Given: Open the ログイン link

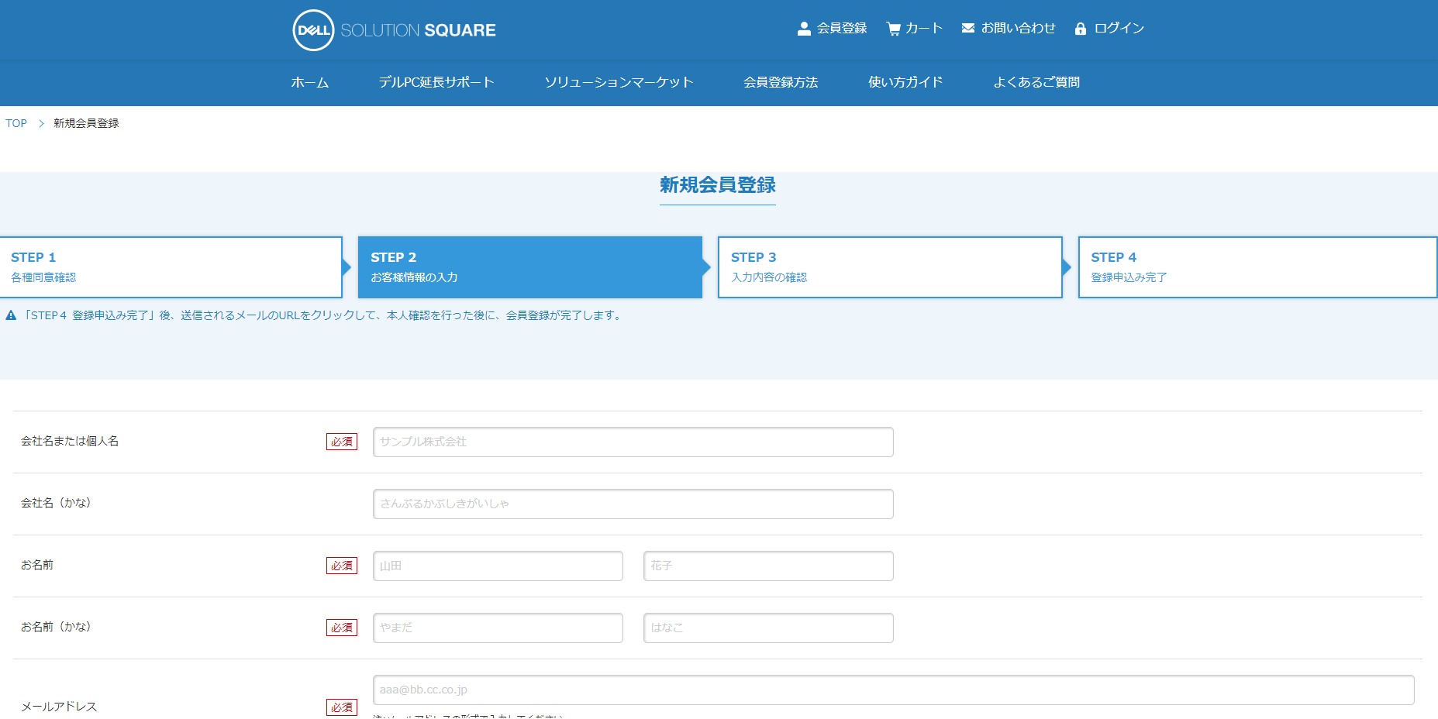Looking at the screenshot, I should point(1119,28).
